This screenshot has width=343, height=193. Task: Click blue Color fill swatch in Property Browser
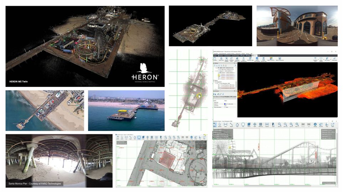point(225,104)
